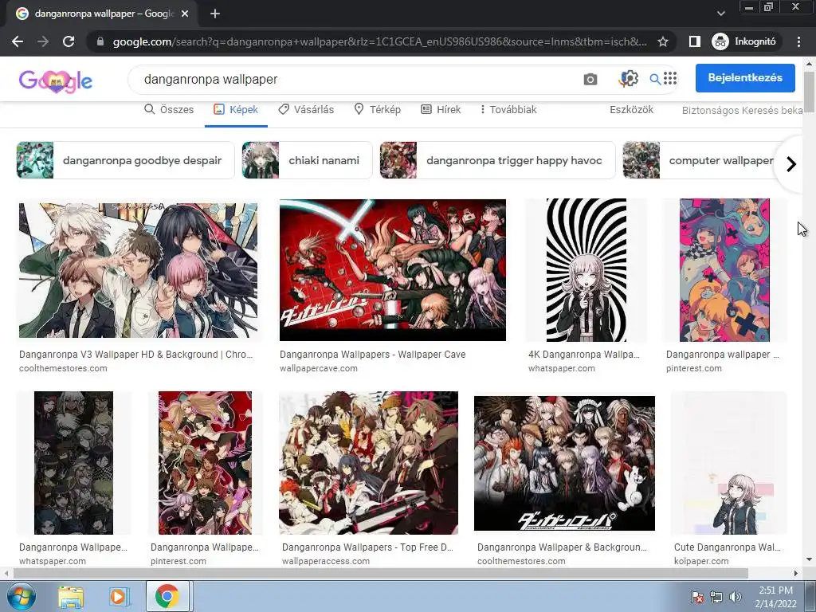Show more suggestion chips with the arrow
Screen dimensions: 816x612
tap(791, 164)
